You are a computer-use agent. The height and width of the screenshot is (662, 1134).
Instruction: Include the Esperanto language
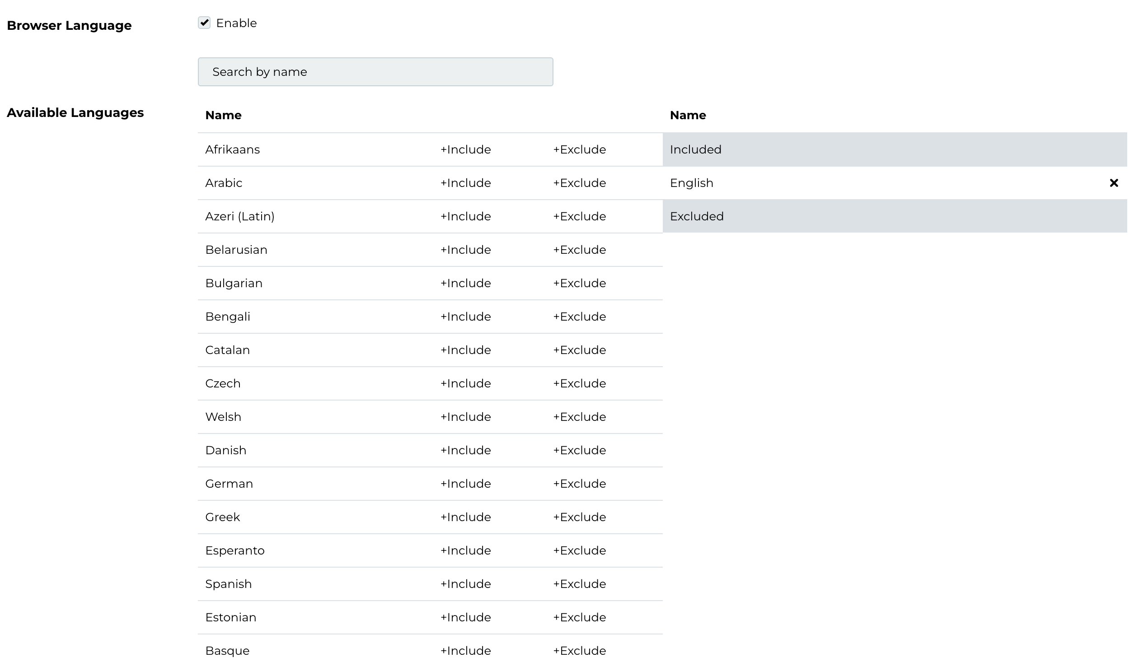click(465, 550)
